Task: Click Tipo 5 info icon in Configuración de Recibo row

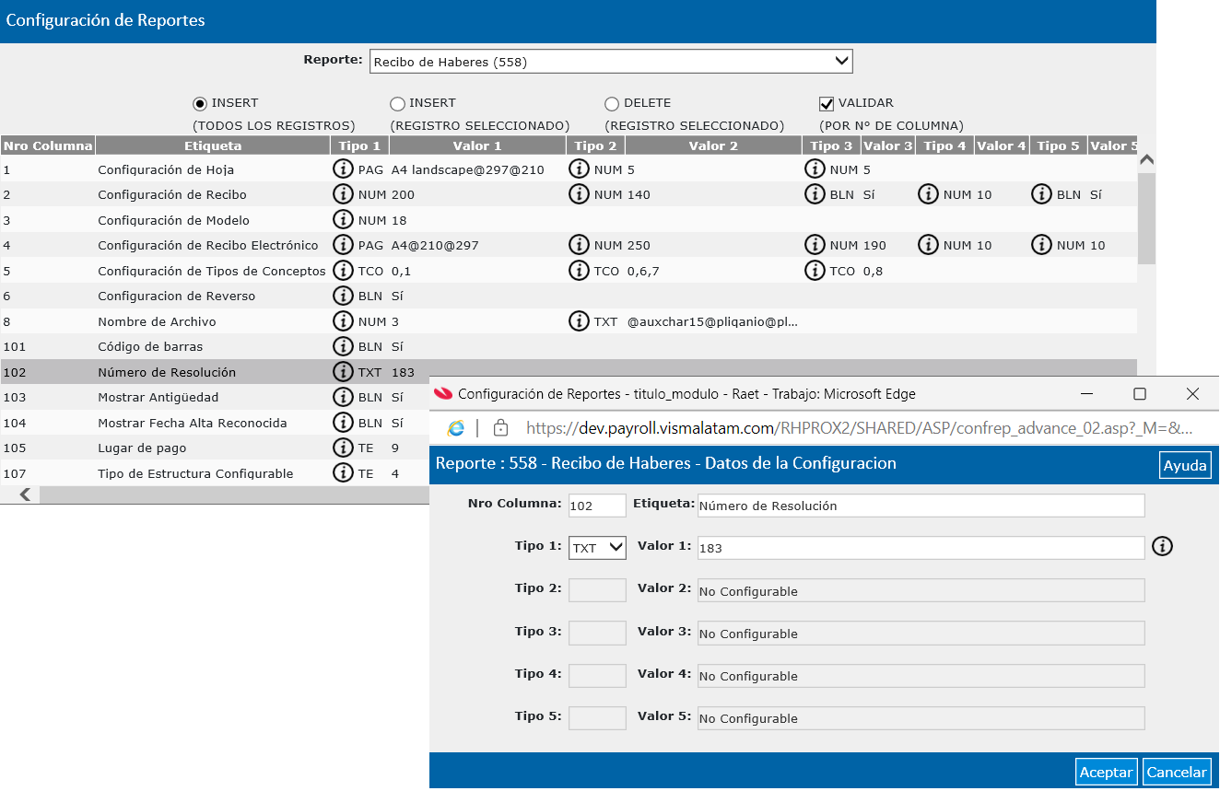Action: 1041,194
